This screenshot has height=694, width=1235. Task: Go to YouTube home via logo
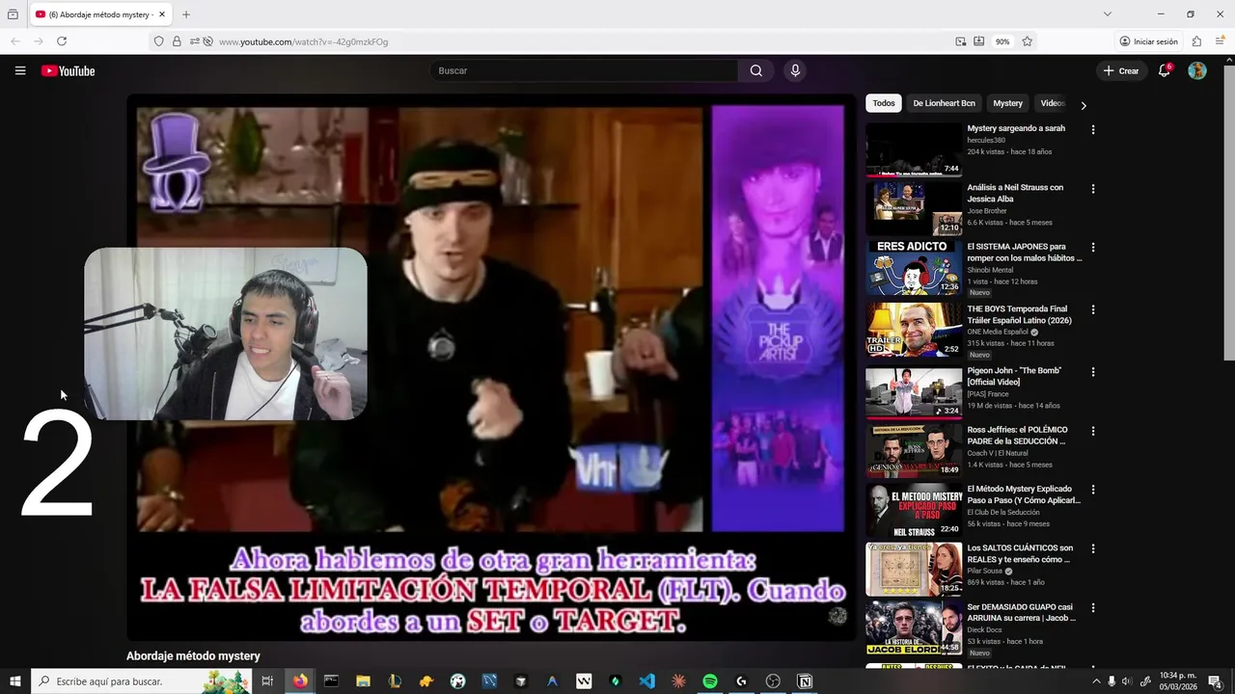[69, 70]
